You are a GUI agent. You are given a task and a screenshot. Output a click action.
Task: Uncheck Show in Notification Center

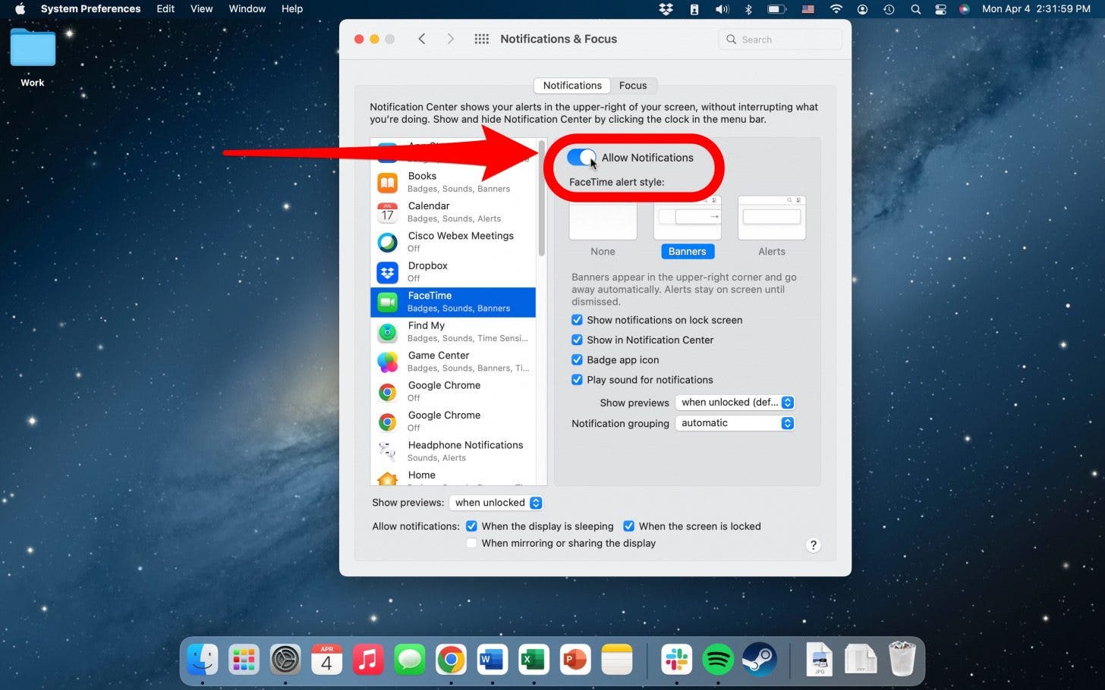click(x=577, y=340)
